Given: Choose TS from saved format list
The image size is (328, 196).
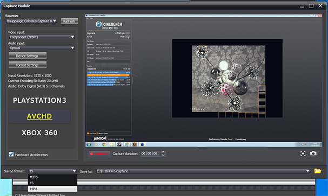Looking at the screenshot, I should pyautogui.click(x=52, y=183).
